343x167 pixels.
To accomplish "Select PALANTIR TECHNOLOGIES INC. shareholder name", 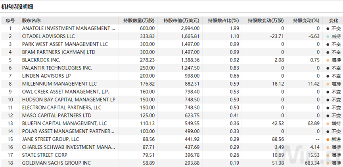I will click(x=57, y=68).
